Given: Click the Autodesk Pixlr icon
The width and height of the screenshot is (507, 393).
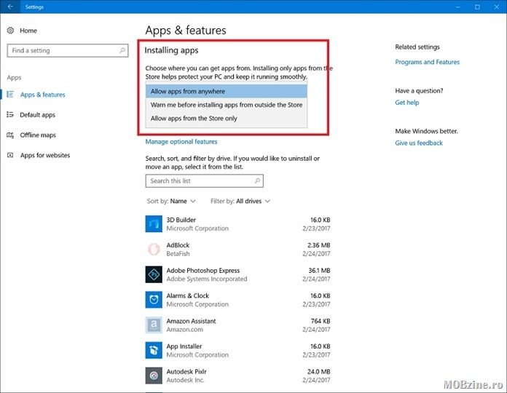Looking at the screenshot, I should click(x=154, y=376).
